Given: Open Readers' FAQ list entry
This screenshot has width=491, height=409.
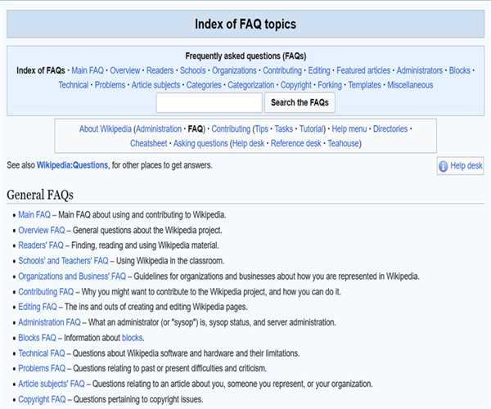Looking at the screenshot, I should tap(41, 245).
